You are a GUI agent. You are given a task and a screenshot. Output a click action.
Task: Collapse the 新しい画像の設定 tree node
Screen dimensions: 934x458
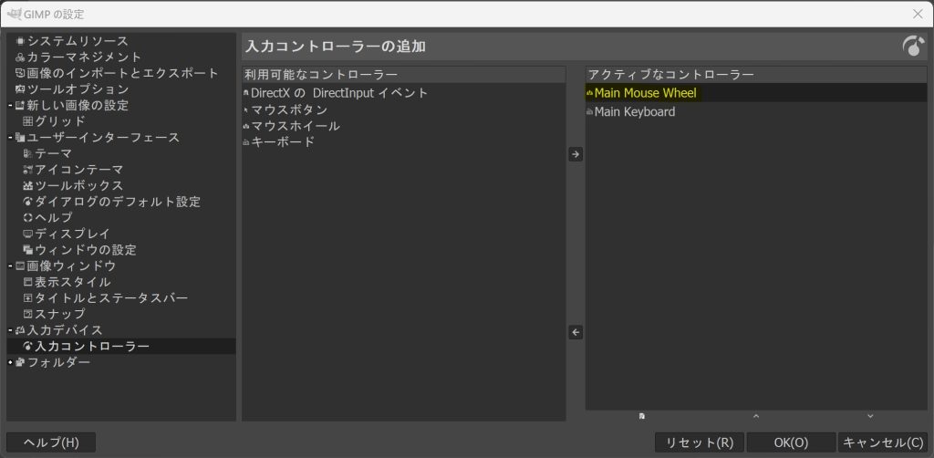click(11, 106)
